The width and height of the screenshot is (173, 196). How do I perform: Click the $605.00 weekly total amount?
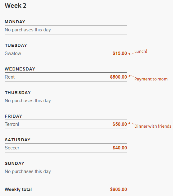pyautogui.click(x=119, y=189)
